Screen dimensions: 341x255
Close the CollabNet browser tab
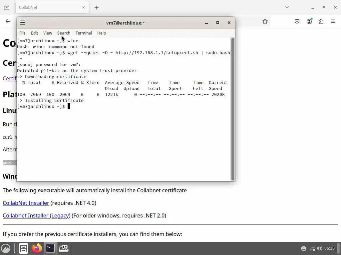pos(84,7)
